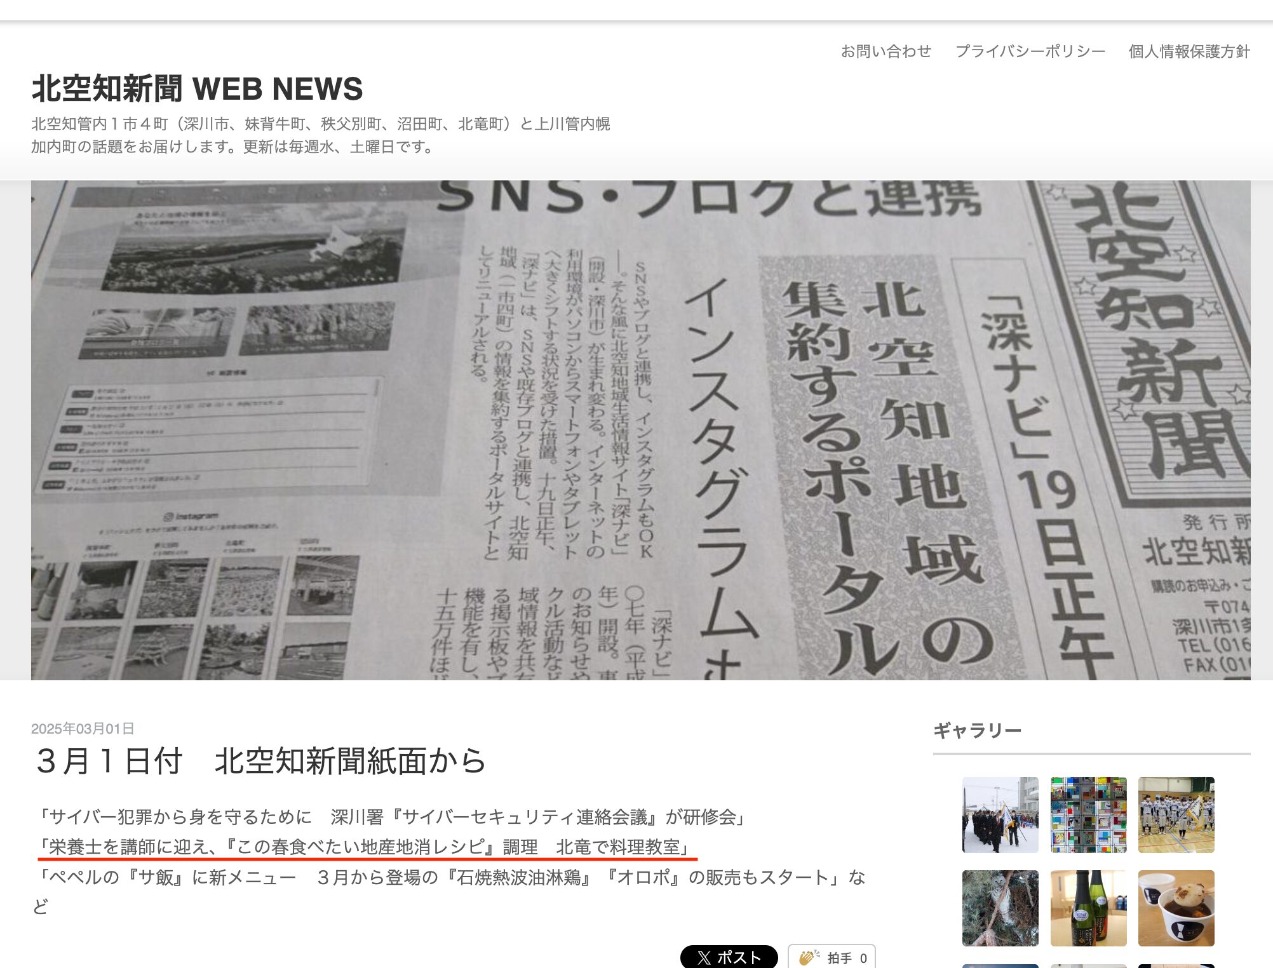Open gallery thumbnail of baseball team in gym
The height and width of the screenshot is (968, 1273).
[x=1176, y=814]
